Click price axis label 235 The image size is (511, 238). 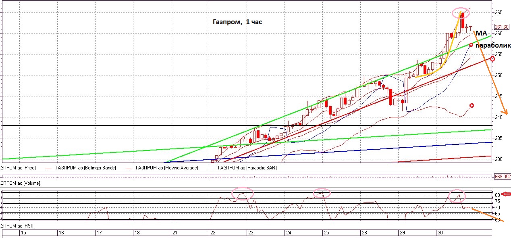(x=498, y=138)
